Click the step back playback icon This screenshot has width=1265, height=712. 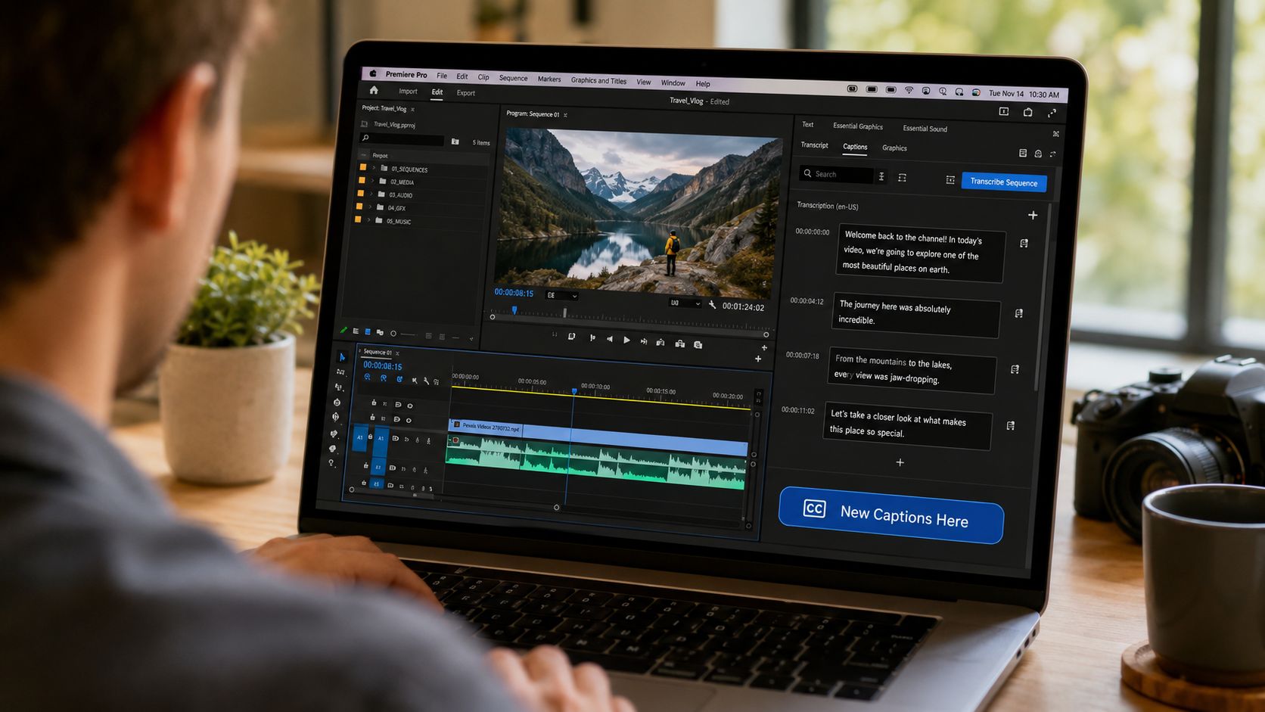coord(609,339)
